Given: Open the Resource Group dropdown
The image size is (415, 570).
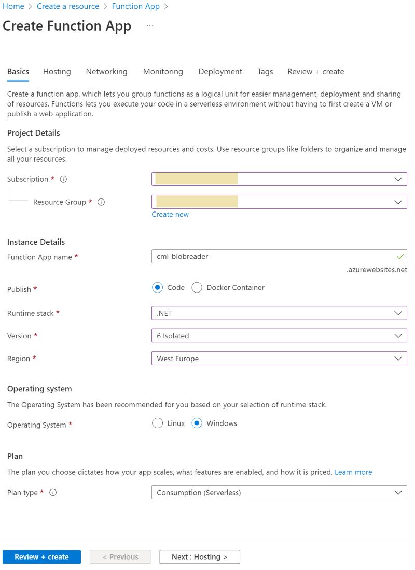Looking at the screenshot, I should click(x=398, y=202).
